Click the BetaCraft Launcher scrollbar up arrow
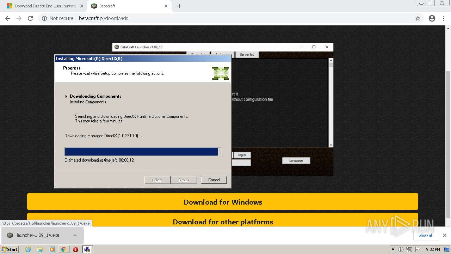The width and height of the screenshot is (451, 254). [330, 60]
